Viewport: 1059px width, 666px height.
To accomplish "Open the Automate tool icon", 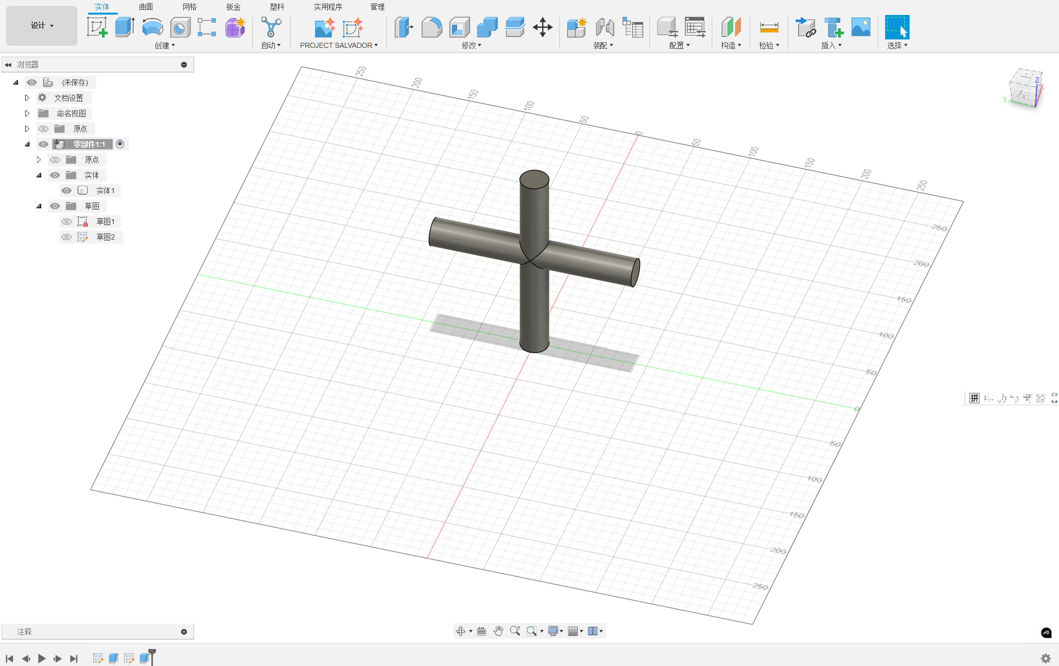I will click(x=271, y=27).
